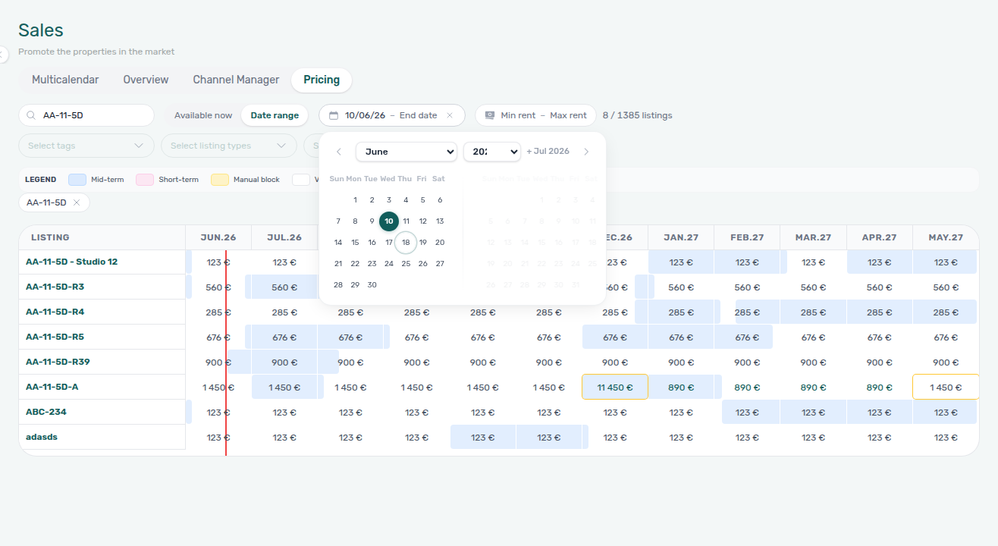The width and height of the screenshot is (998, 546).
Task: Pick June 10 in calendar
Action: point(389,221)
